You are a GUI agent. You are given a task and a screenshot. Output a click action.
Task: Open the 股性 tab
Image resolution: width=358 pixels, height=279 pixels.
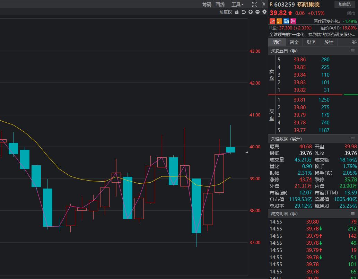tap(329, 42)
